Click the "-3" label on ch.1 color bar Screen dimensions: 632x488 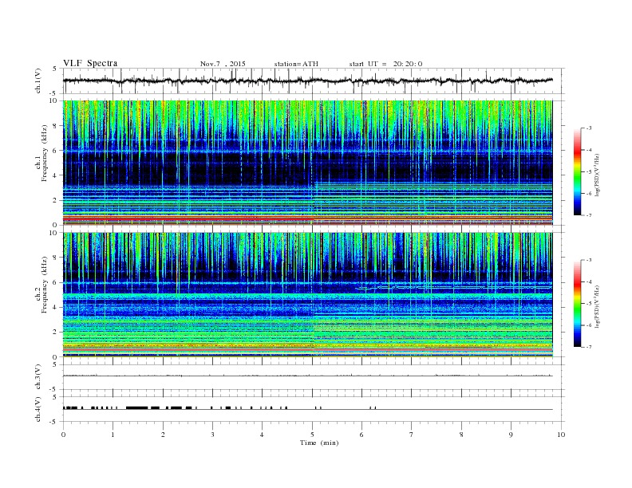click(x=589, y=128)
